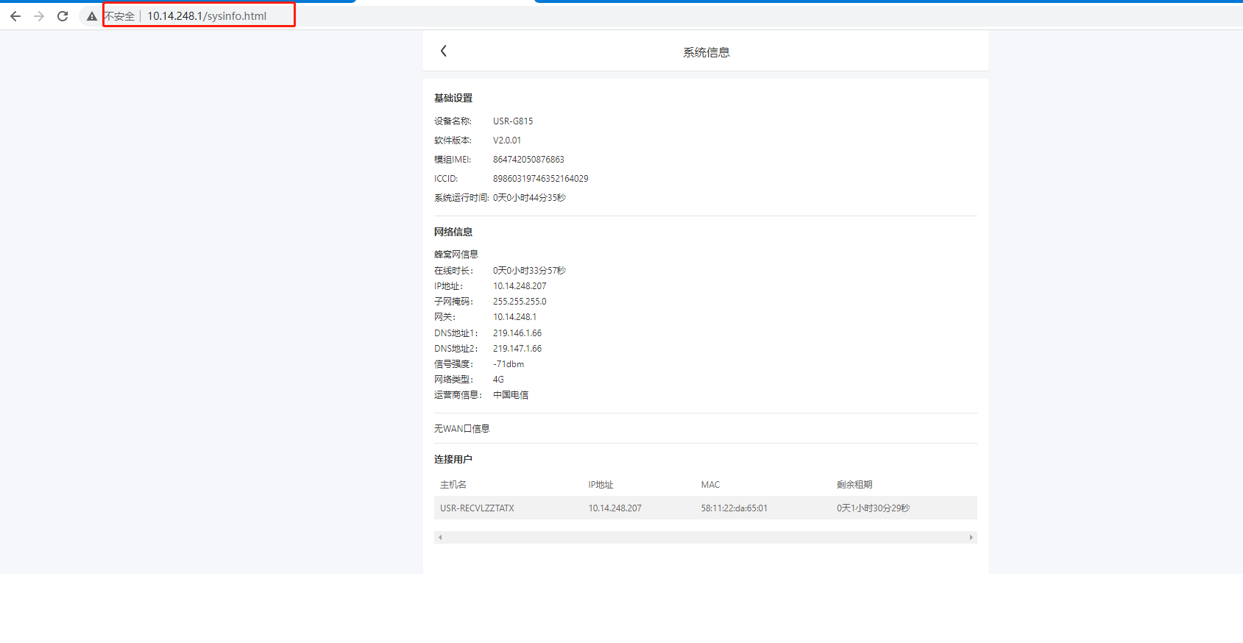This screenshot has height=643, width=1243.
Task: Go back using the 系统信息 header chevron
Action: pyautogui.click(x=444, y=51)
